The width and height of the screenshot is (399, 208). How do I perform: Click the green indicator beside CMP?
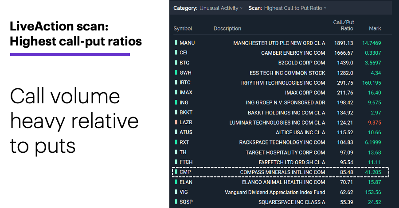[176, 172]
